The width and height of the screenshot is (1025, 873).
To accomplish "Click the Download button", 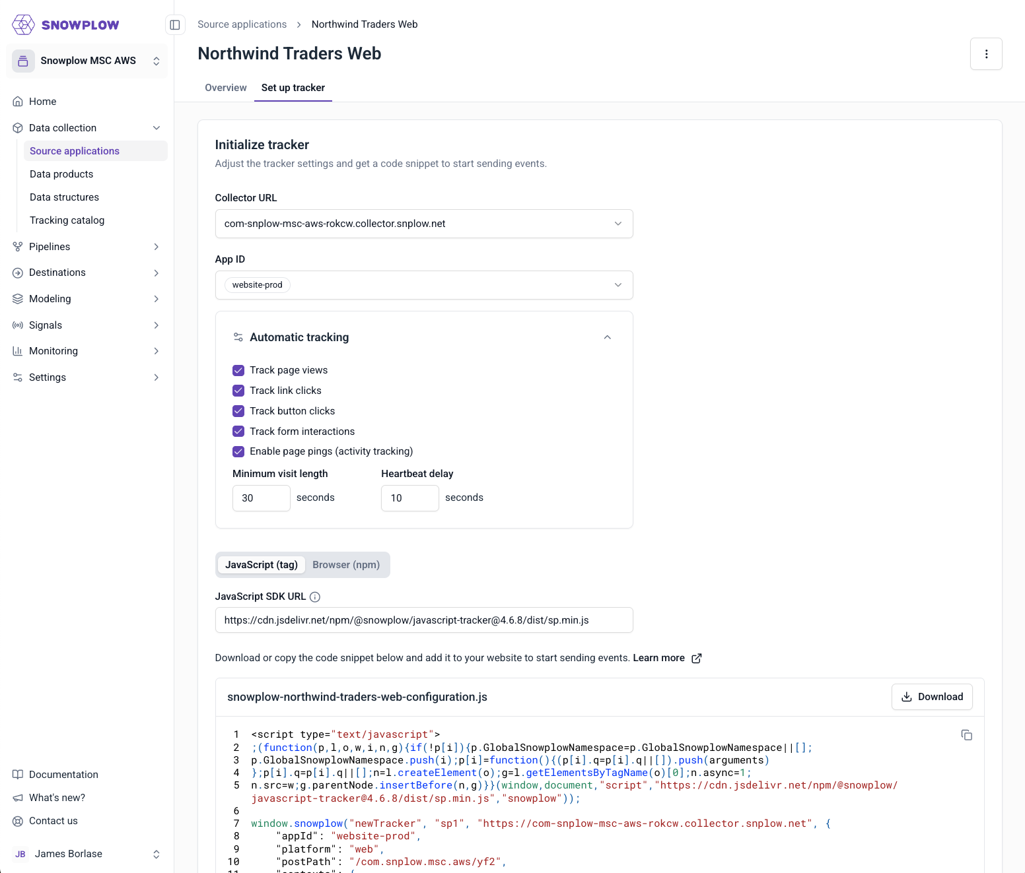I will [932, 697].
